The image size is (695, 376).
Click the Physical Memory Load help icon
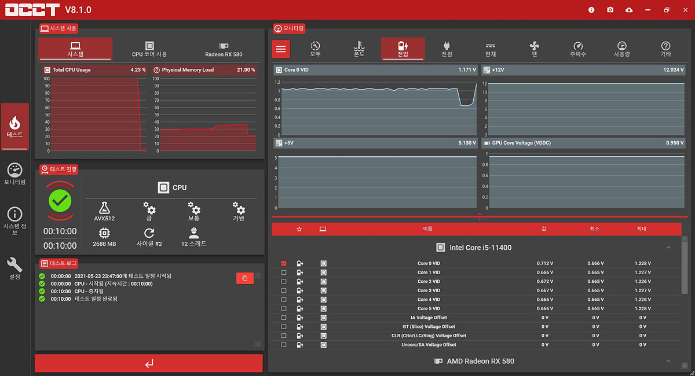pyautogui.click(x=156, y=70)
